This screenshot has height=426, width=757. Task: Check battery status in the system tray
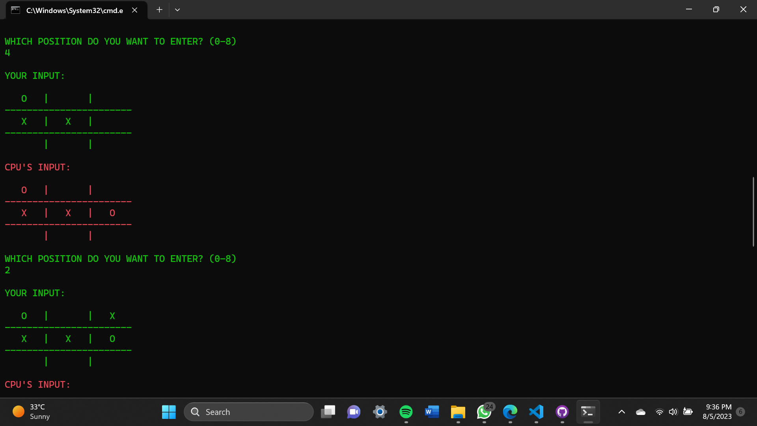688,412
